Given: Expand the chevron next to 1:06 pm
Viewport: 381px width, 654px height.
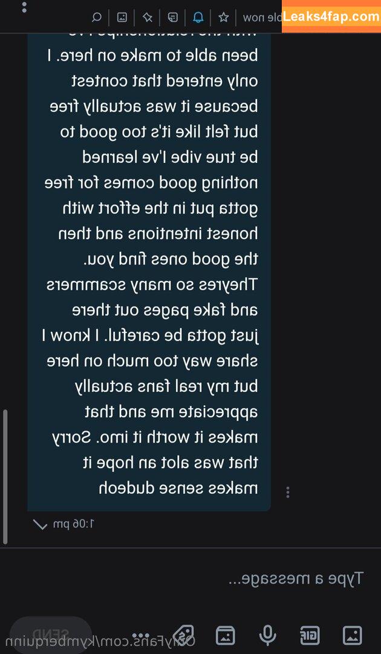Looking at the screenshot, I should click(41, 524).
